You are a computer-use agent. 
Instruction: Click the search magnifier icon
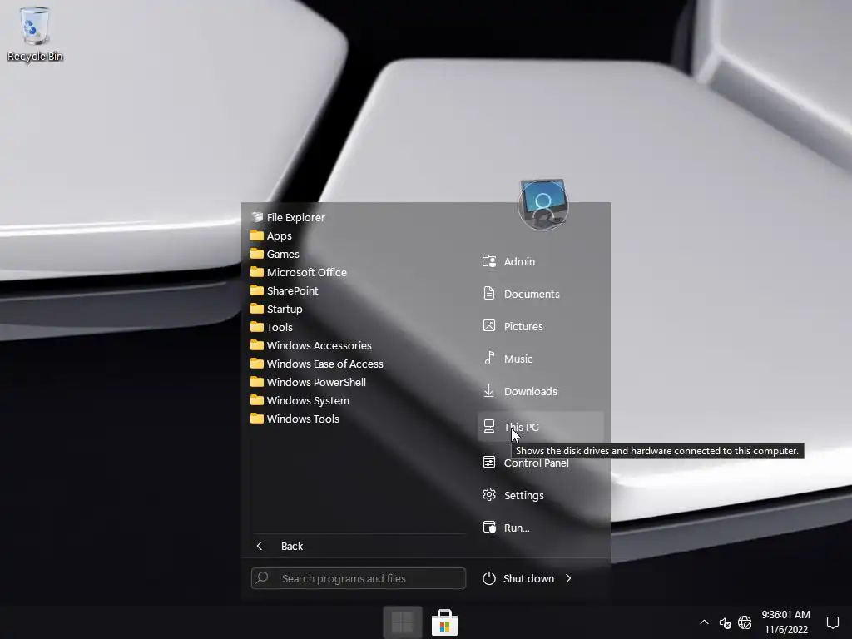coord(262,577)
